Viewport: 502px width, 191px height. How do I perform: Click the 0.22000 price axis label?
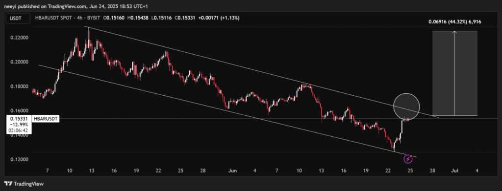[x=18, y=38]
